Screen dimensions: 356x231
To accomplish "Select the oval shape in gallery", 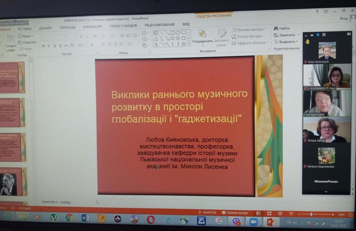I will tap(178, 33).
